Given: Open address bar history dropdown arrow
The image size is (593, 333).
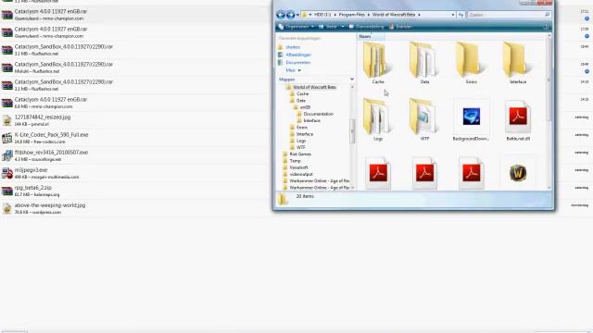Looking at the screenshot, I should tap(453, 15).
